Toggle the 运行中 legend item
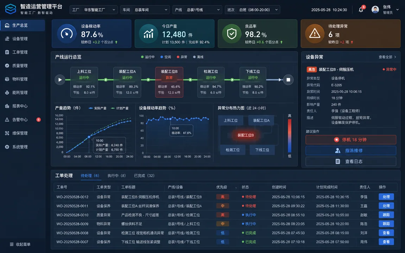The image size is (405, 253). [148, 57]
